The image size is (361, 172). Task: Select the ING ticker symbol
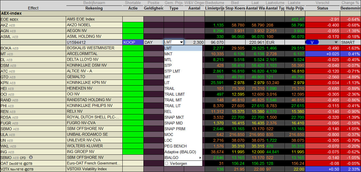coord(4,152)
